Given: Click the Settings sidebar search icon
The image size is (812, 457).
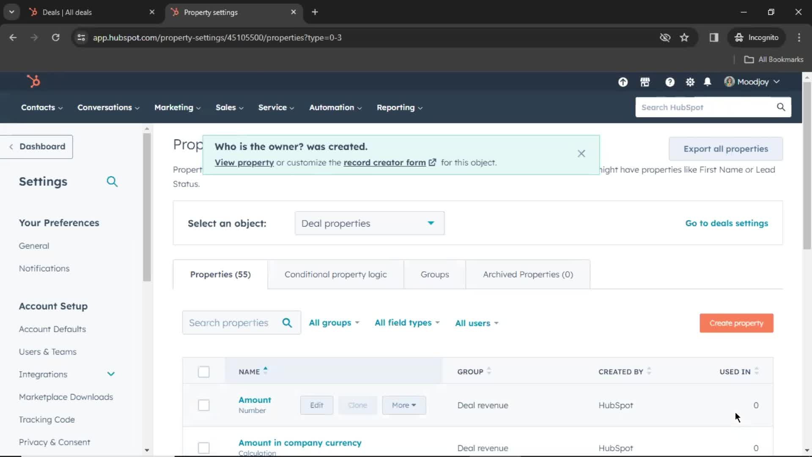Looking at the screenshot, I should 112,182.
